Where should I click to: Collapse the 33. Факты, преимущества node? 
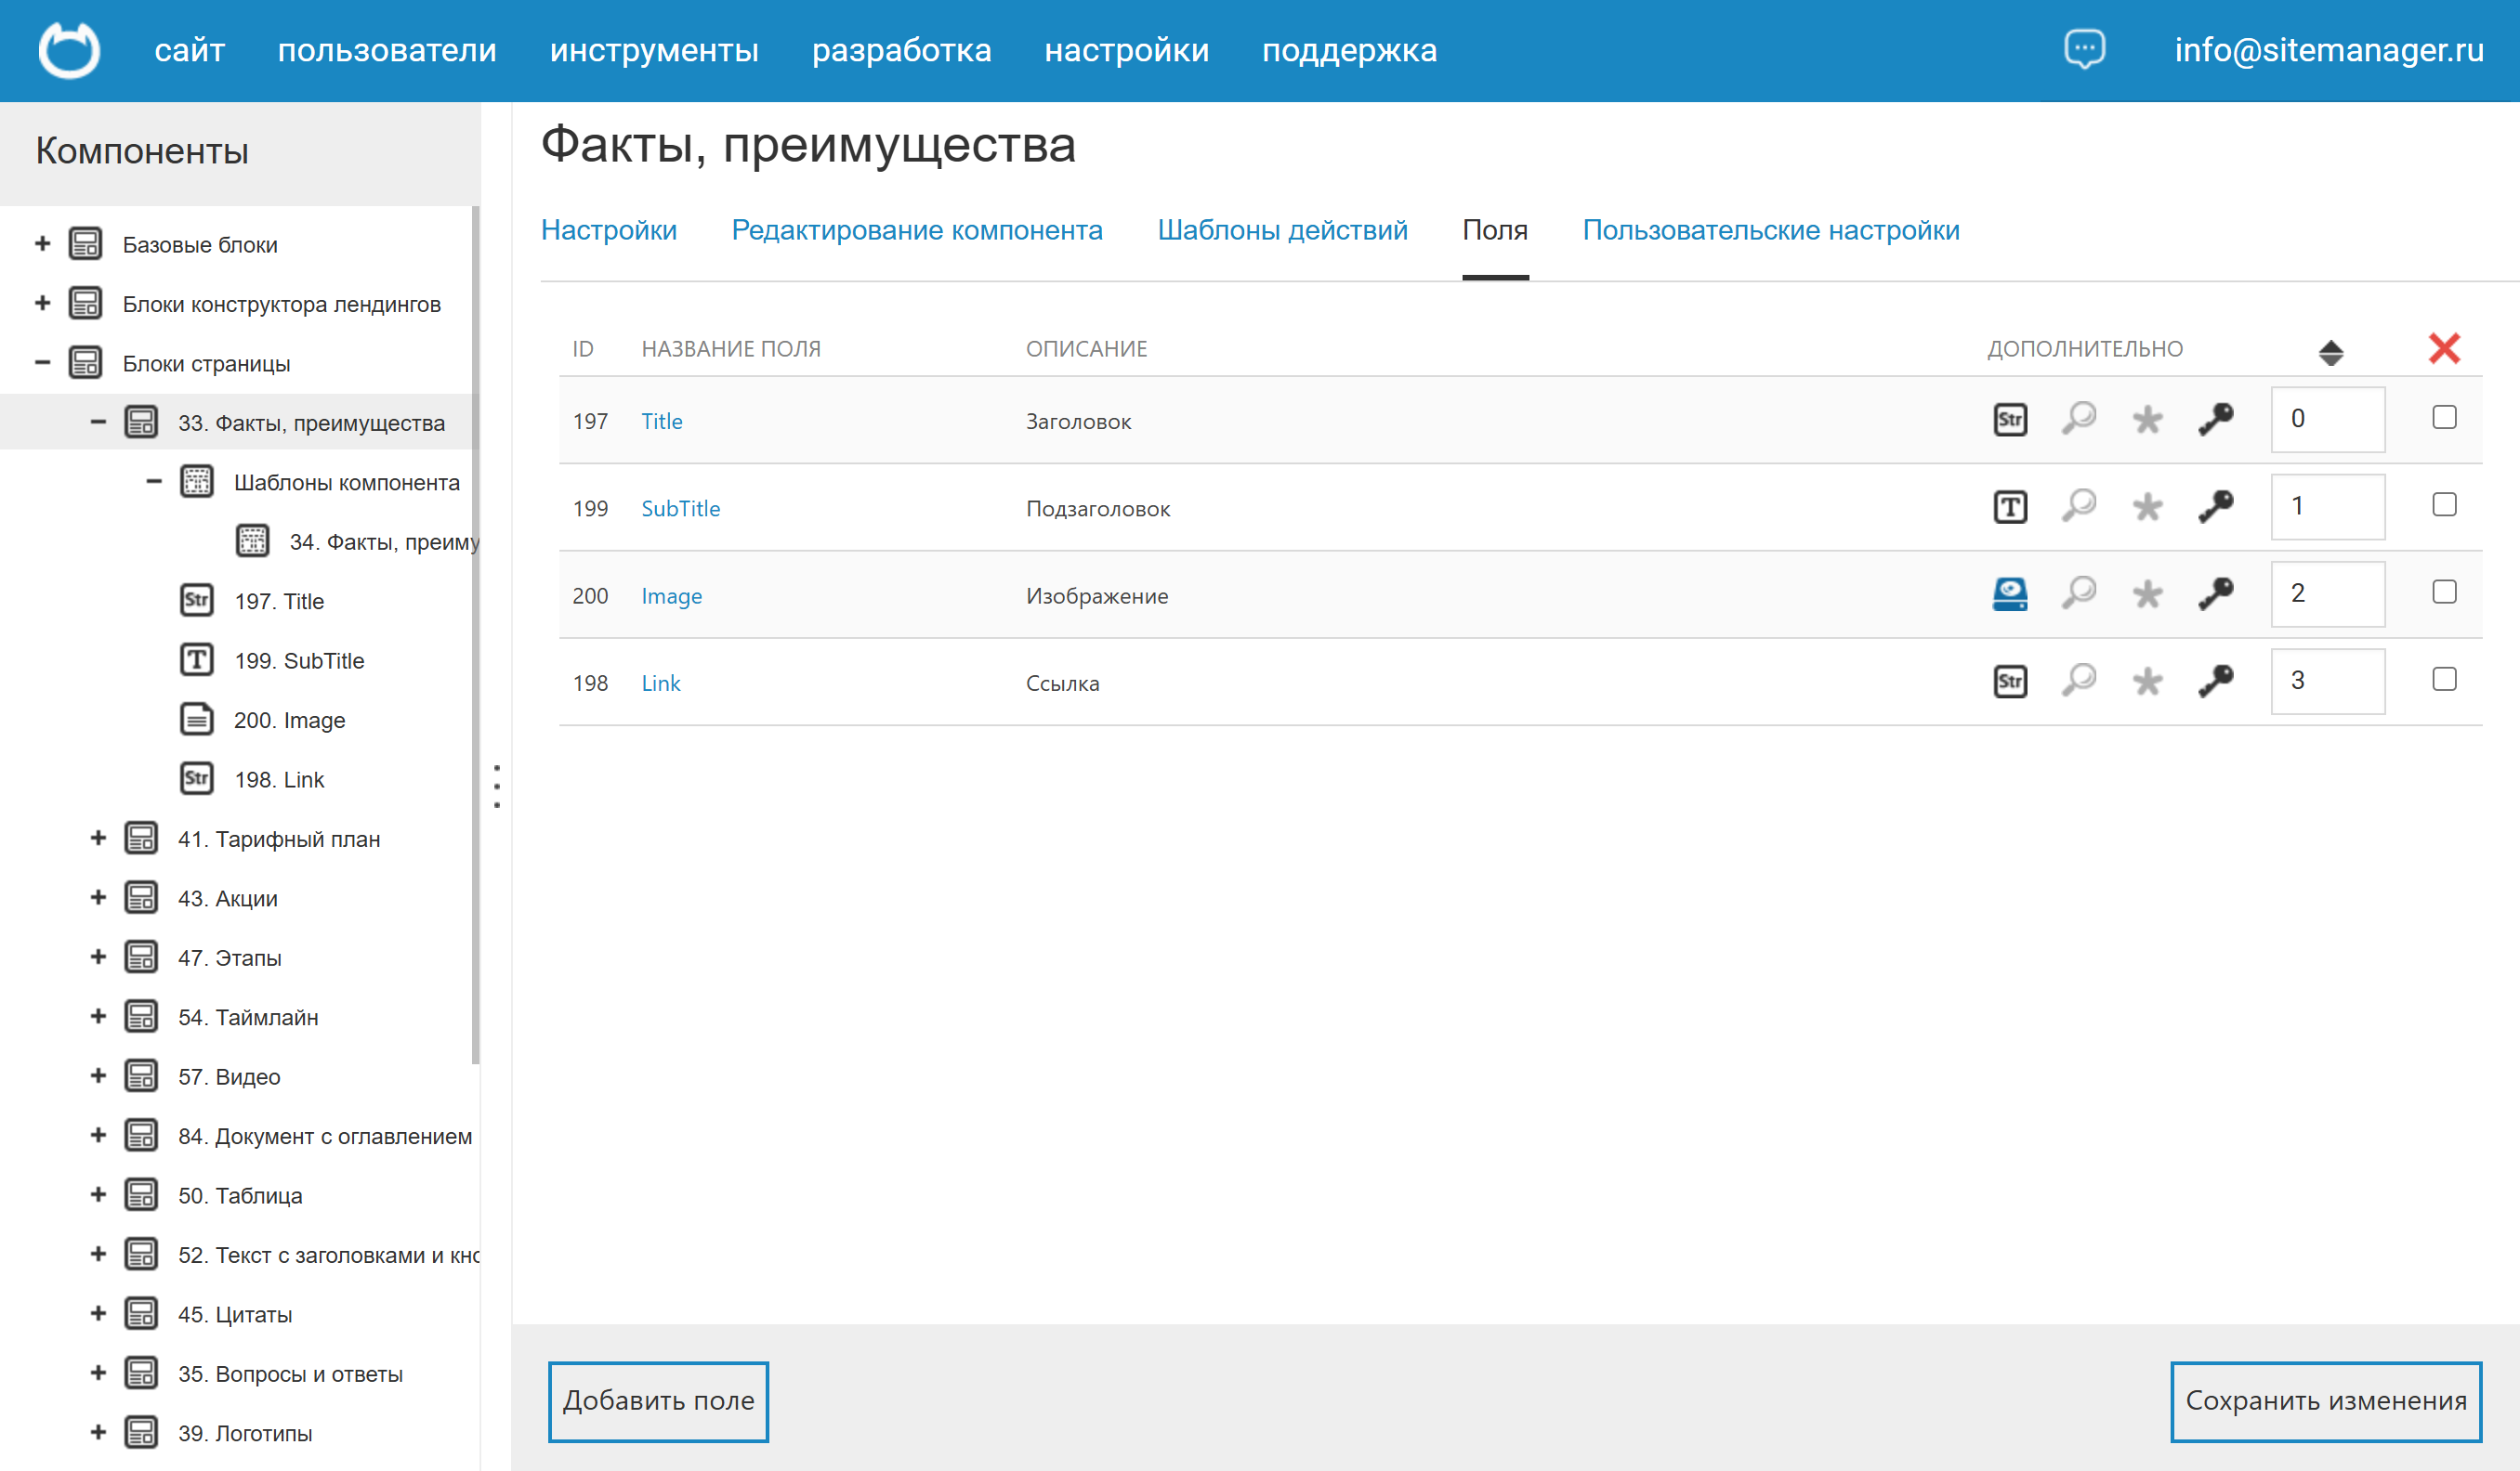point(98,422)
